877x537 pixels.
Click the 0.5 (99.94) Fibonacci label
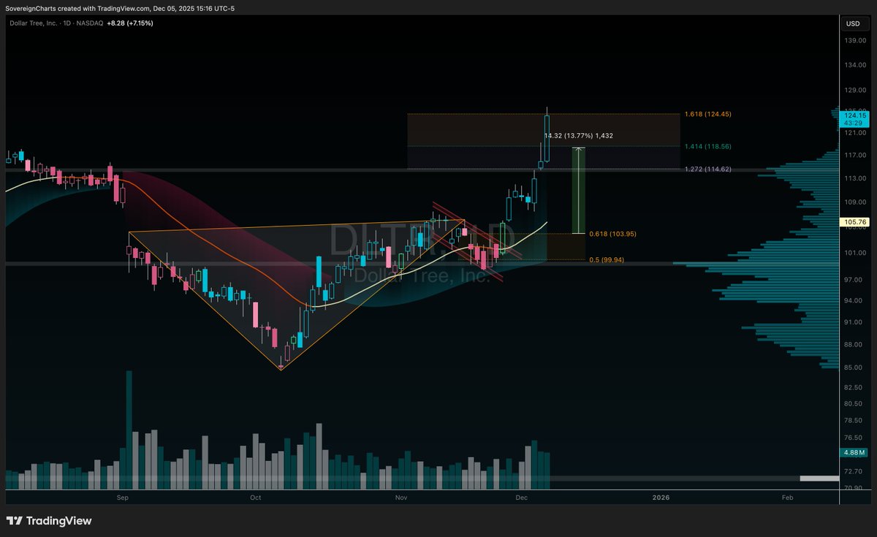point(607,259)
